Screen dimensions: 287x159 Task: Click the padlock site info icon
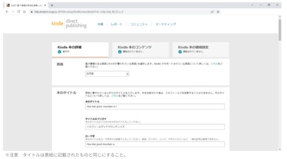(x=32, y=12)
